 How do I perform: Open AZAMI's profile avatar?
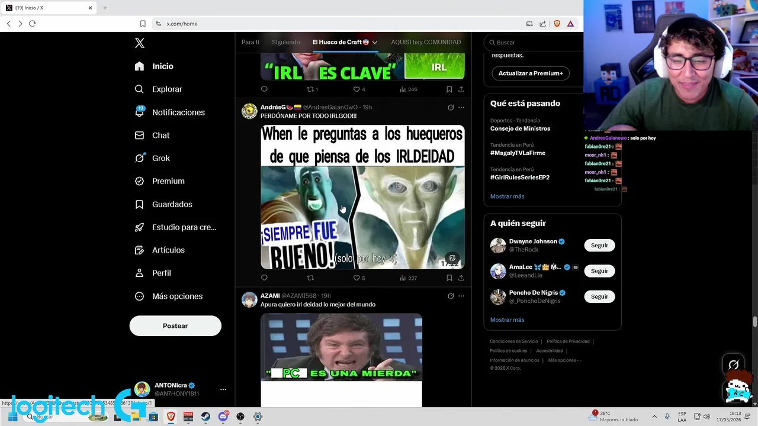tap(249, 300)
